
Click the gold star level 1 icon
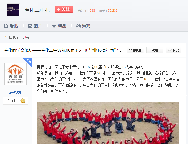23,101
